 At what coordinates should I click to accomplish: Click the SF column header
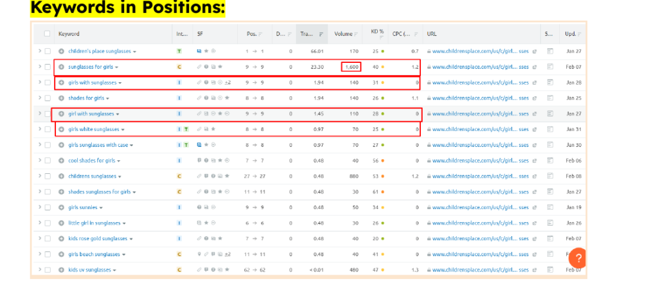[200, 34]
